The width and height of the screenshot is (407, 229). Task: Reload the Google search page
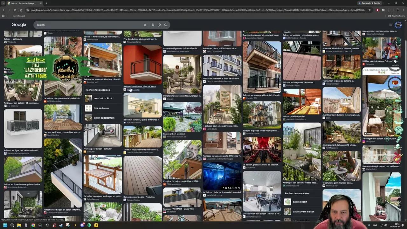tap(15, 10)
